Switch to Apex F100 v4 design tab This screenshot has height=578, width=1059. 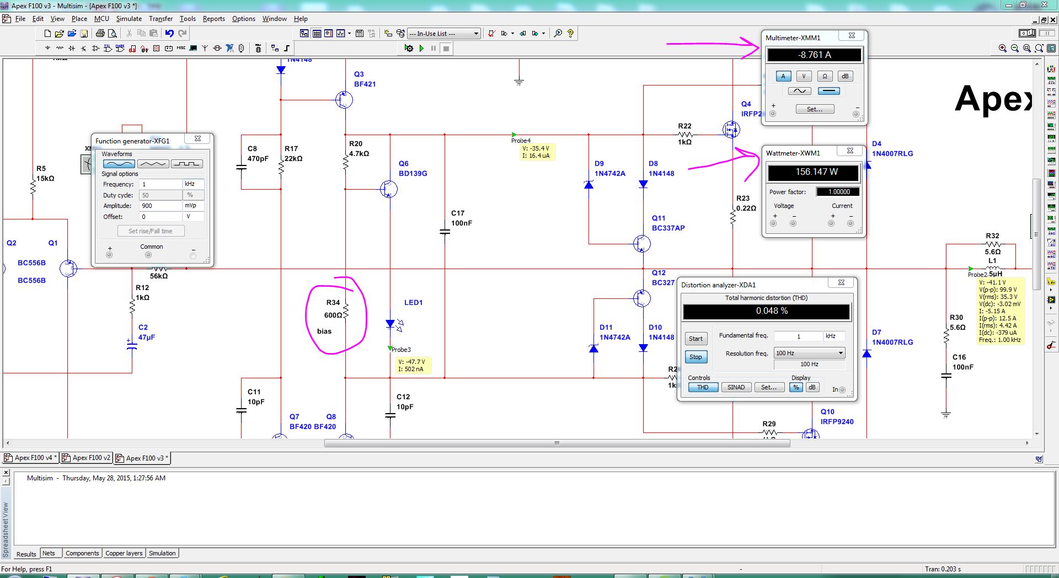[30, 458]
